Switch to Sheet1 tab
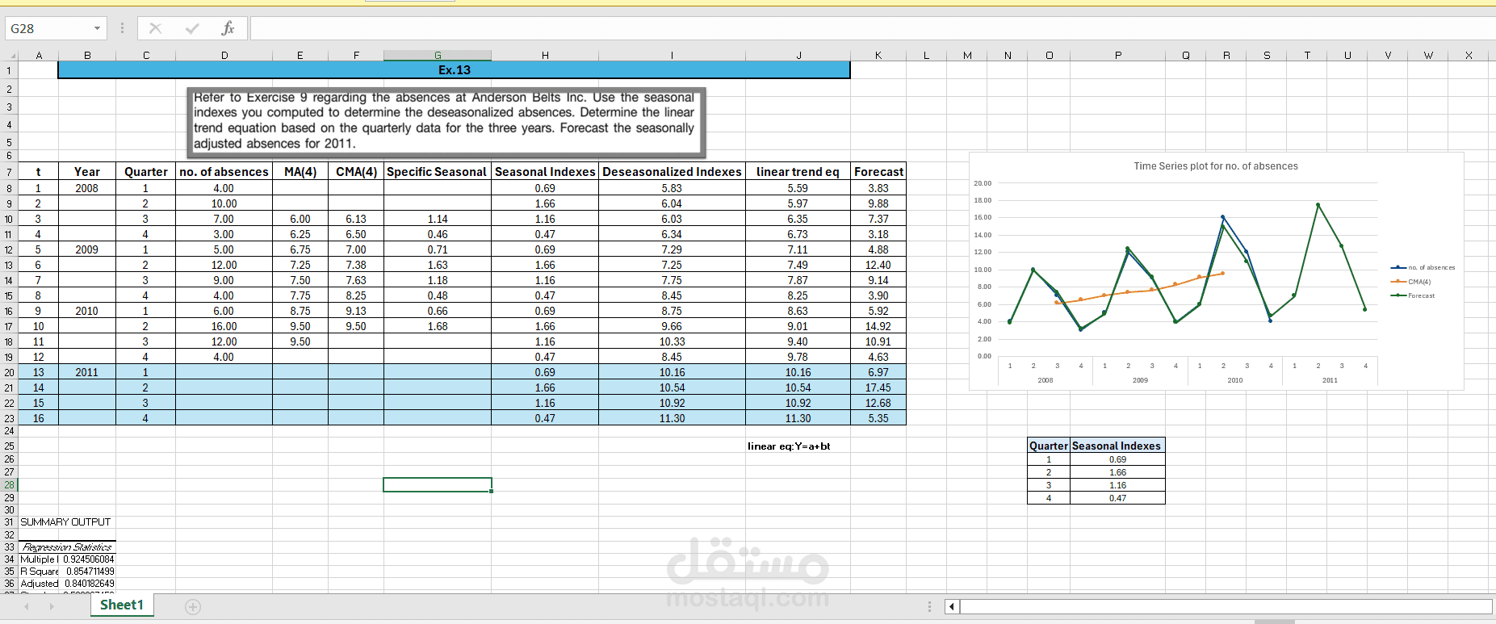Image resolution: width=1496 pixels, height=624 pixels. click(x=122, y=605)
